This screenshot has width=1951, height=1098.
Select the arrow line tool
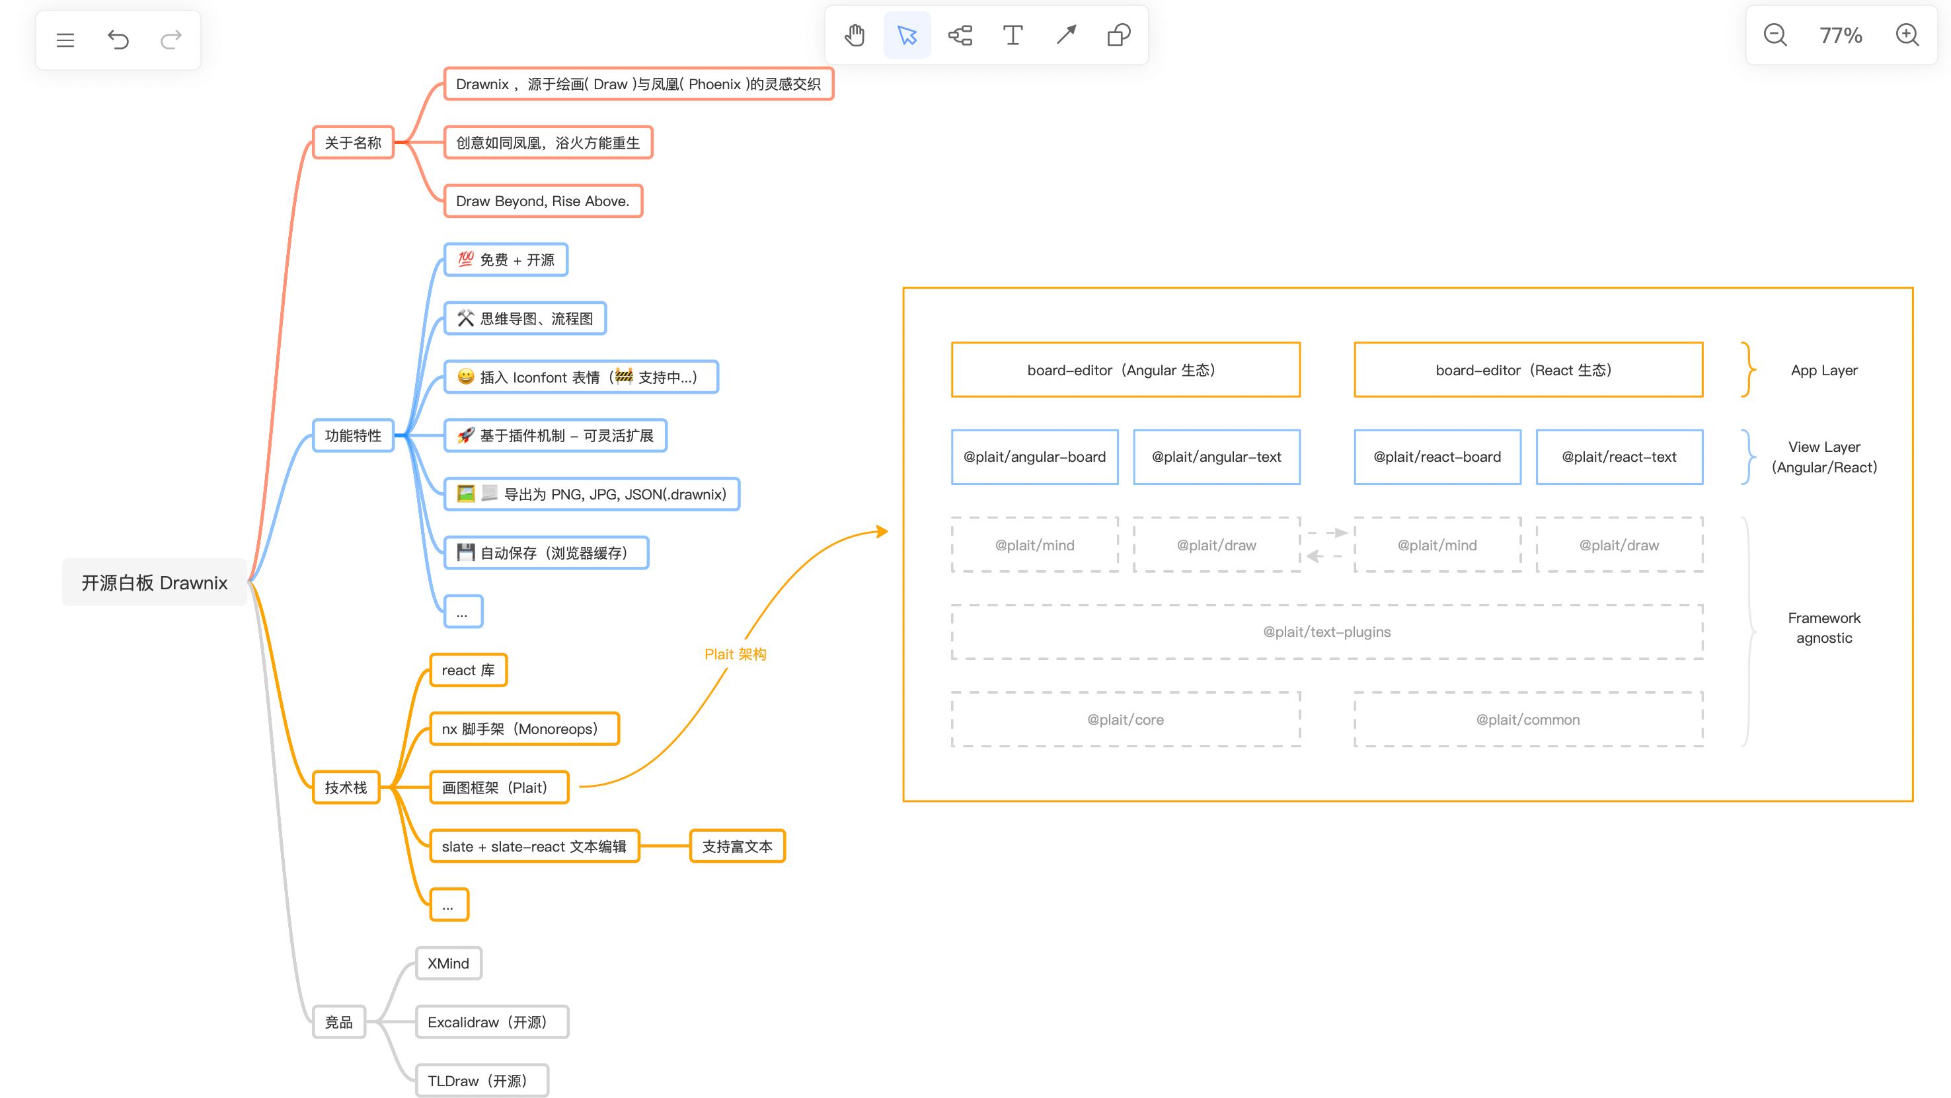[x=1065, y=36]
